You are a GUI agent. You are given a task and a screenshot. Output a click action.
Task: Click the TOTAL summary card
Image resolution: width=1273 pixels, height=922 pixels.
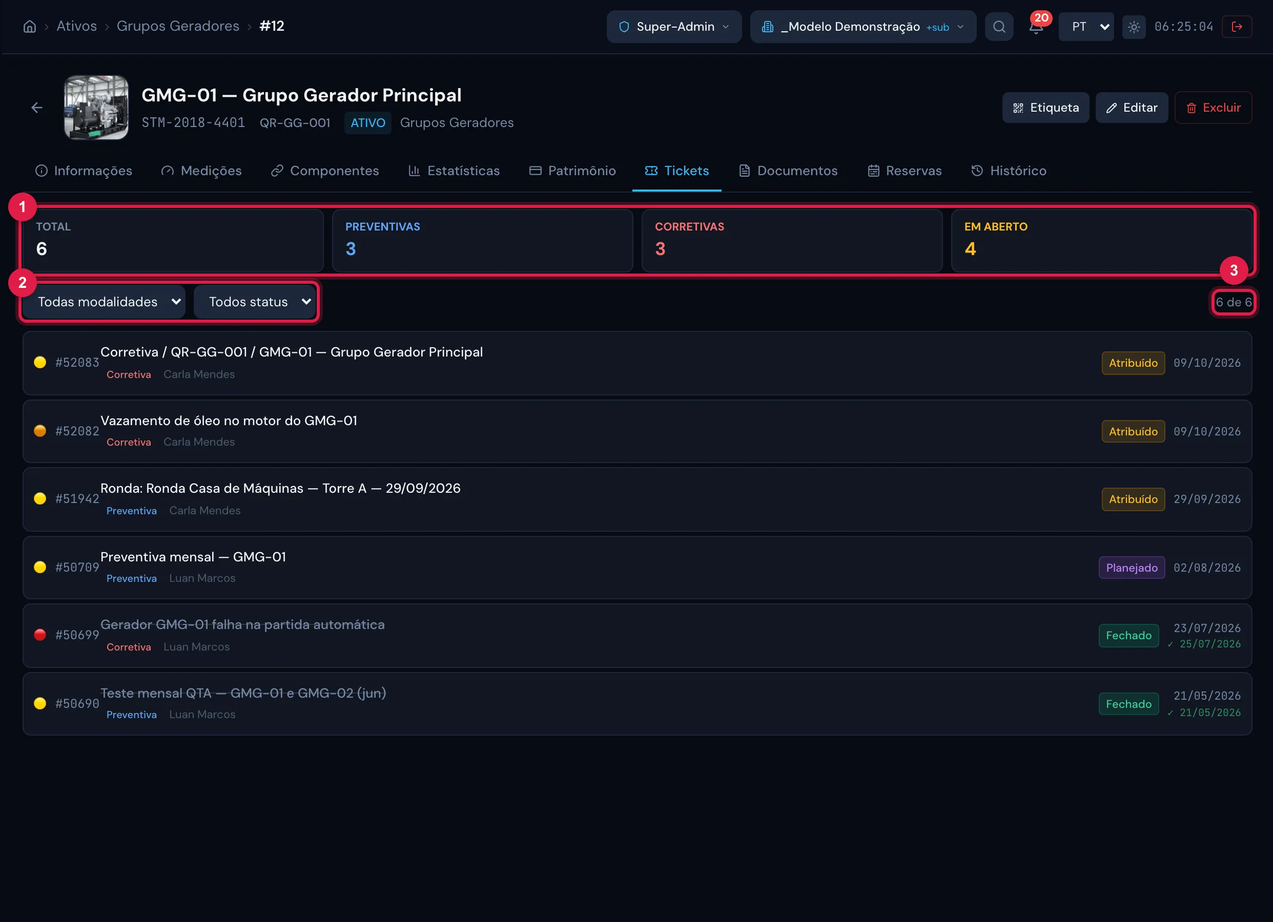pyautogui.click(x=173, y=241)
